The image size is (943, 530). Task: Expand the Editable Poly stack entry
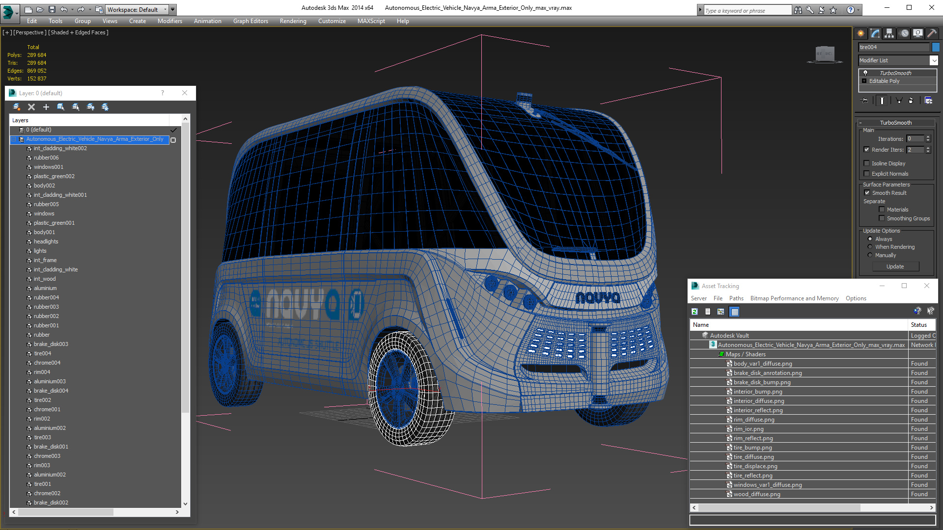click(864, 81)
